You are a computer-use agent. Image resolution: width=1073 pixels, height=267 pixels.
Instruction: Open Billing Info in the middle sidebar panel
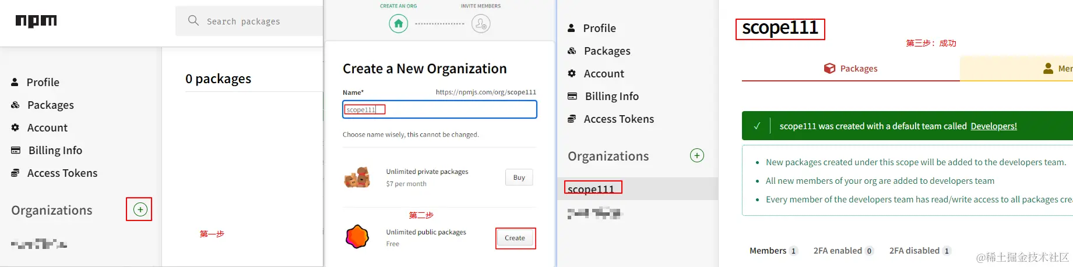(x=612, y=96)
